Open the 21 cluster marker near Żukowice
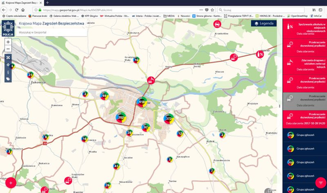 point(31,75)
